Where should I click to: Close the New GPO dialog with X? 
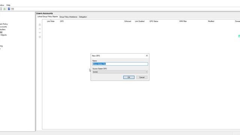click(147, 55)
